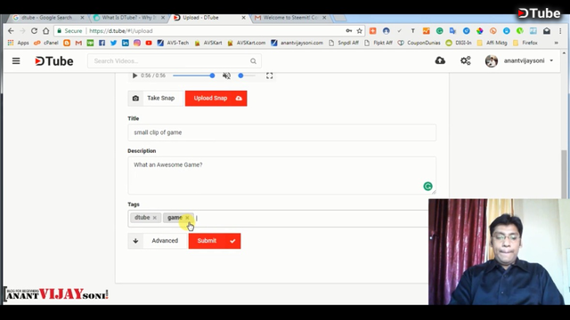This screenshot has height=320, width=570.
Task: Click the anantvijaysoni profile avatar
Action: (x=492, y=61)
